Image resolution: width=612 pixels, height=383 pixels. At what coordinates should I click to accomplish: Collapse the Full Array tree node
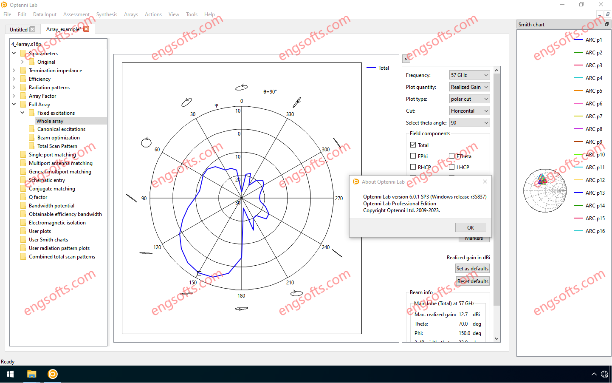[14, 104]
